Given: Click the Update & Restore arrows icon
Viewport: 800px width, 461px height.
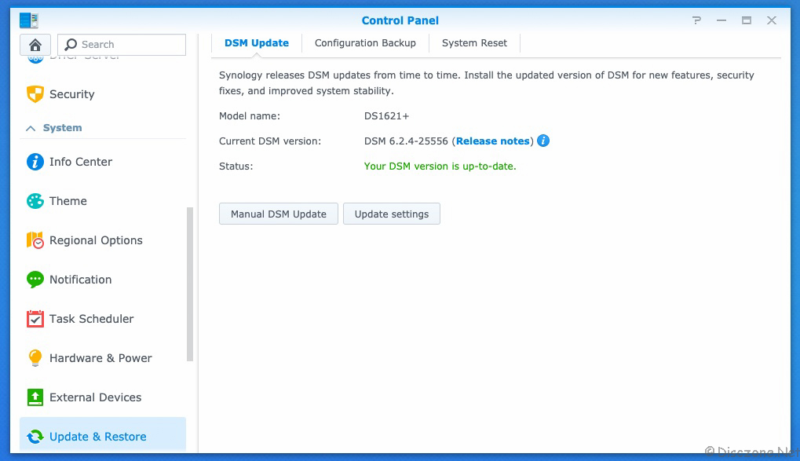Looking at the screenshot, I should [35, 437].
